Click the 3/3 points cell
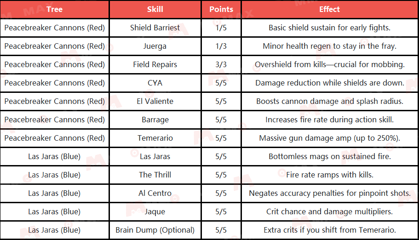This screenshot has width=419, height=240. 221,64
